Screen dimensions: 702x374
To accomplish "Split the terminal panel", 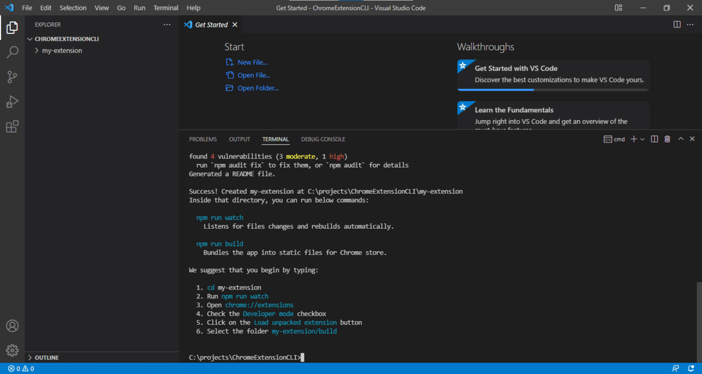I will tap(655, 139).
